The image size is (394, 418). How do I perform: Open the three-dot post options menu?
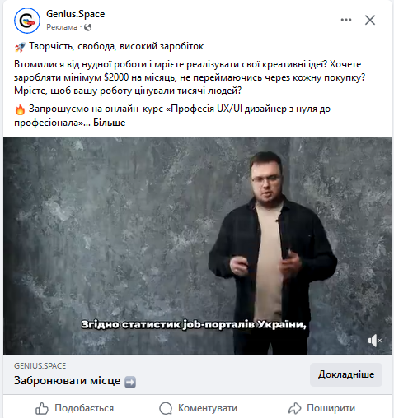point(346,20)
